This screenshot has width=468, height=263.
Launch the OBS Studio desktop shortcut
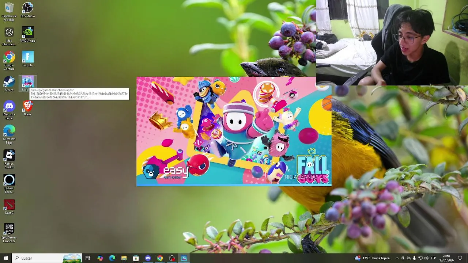(27, 10)
